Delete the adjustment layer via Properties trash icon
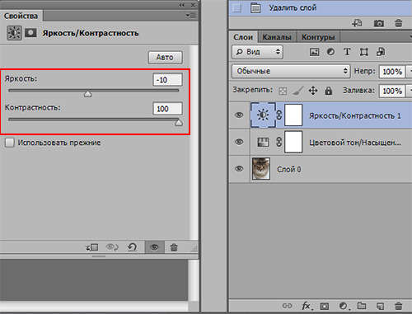412x314 pixels. (x=174, y=247)
